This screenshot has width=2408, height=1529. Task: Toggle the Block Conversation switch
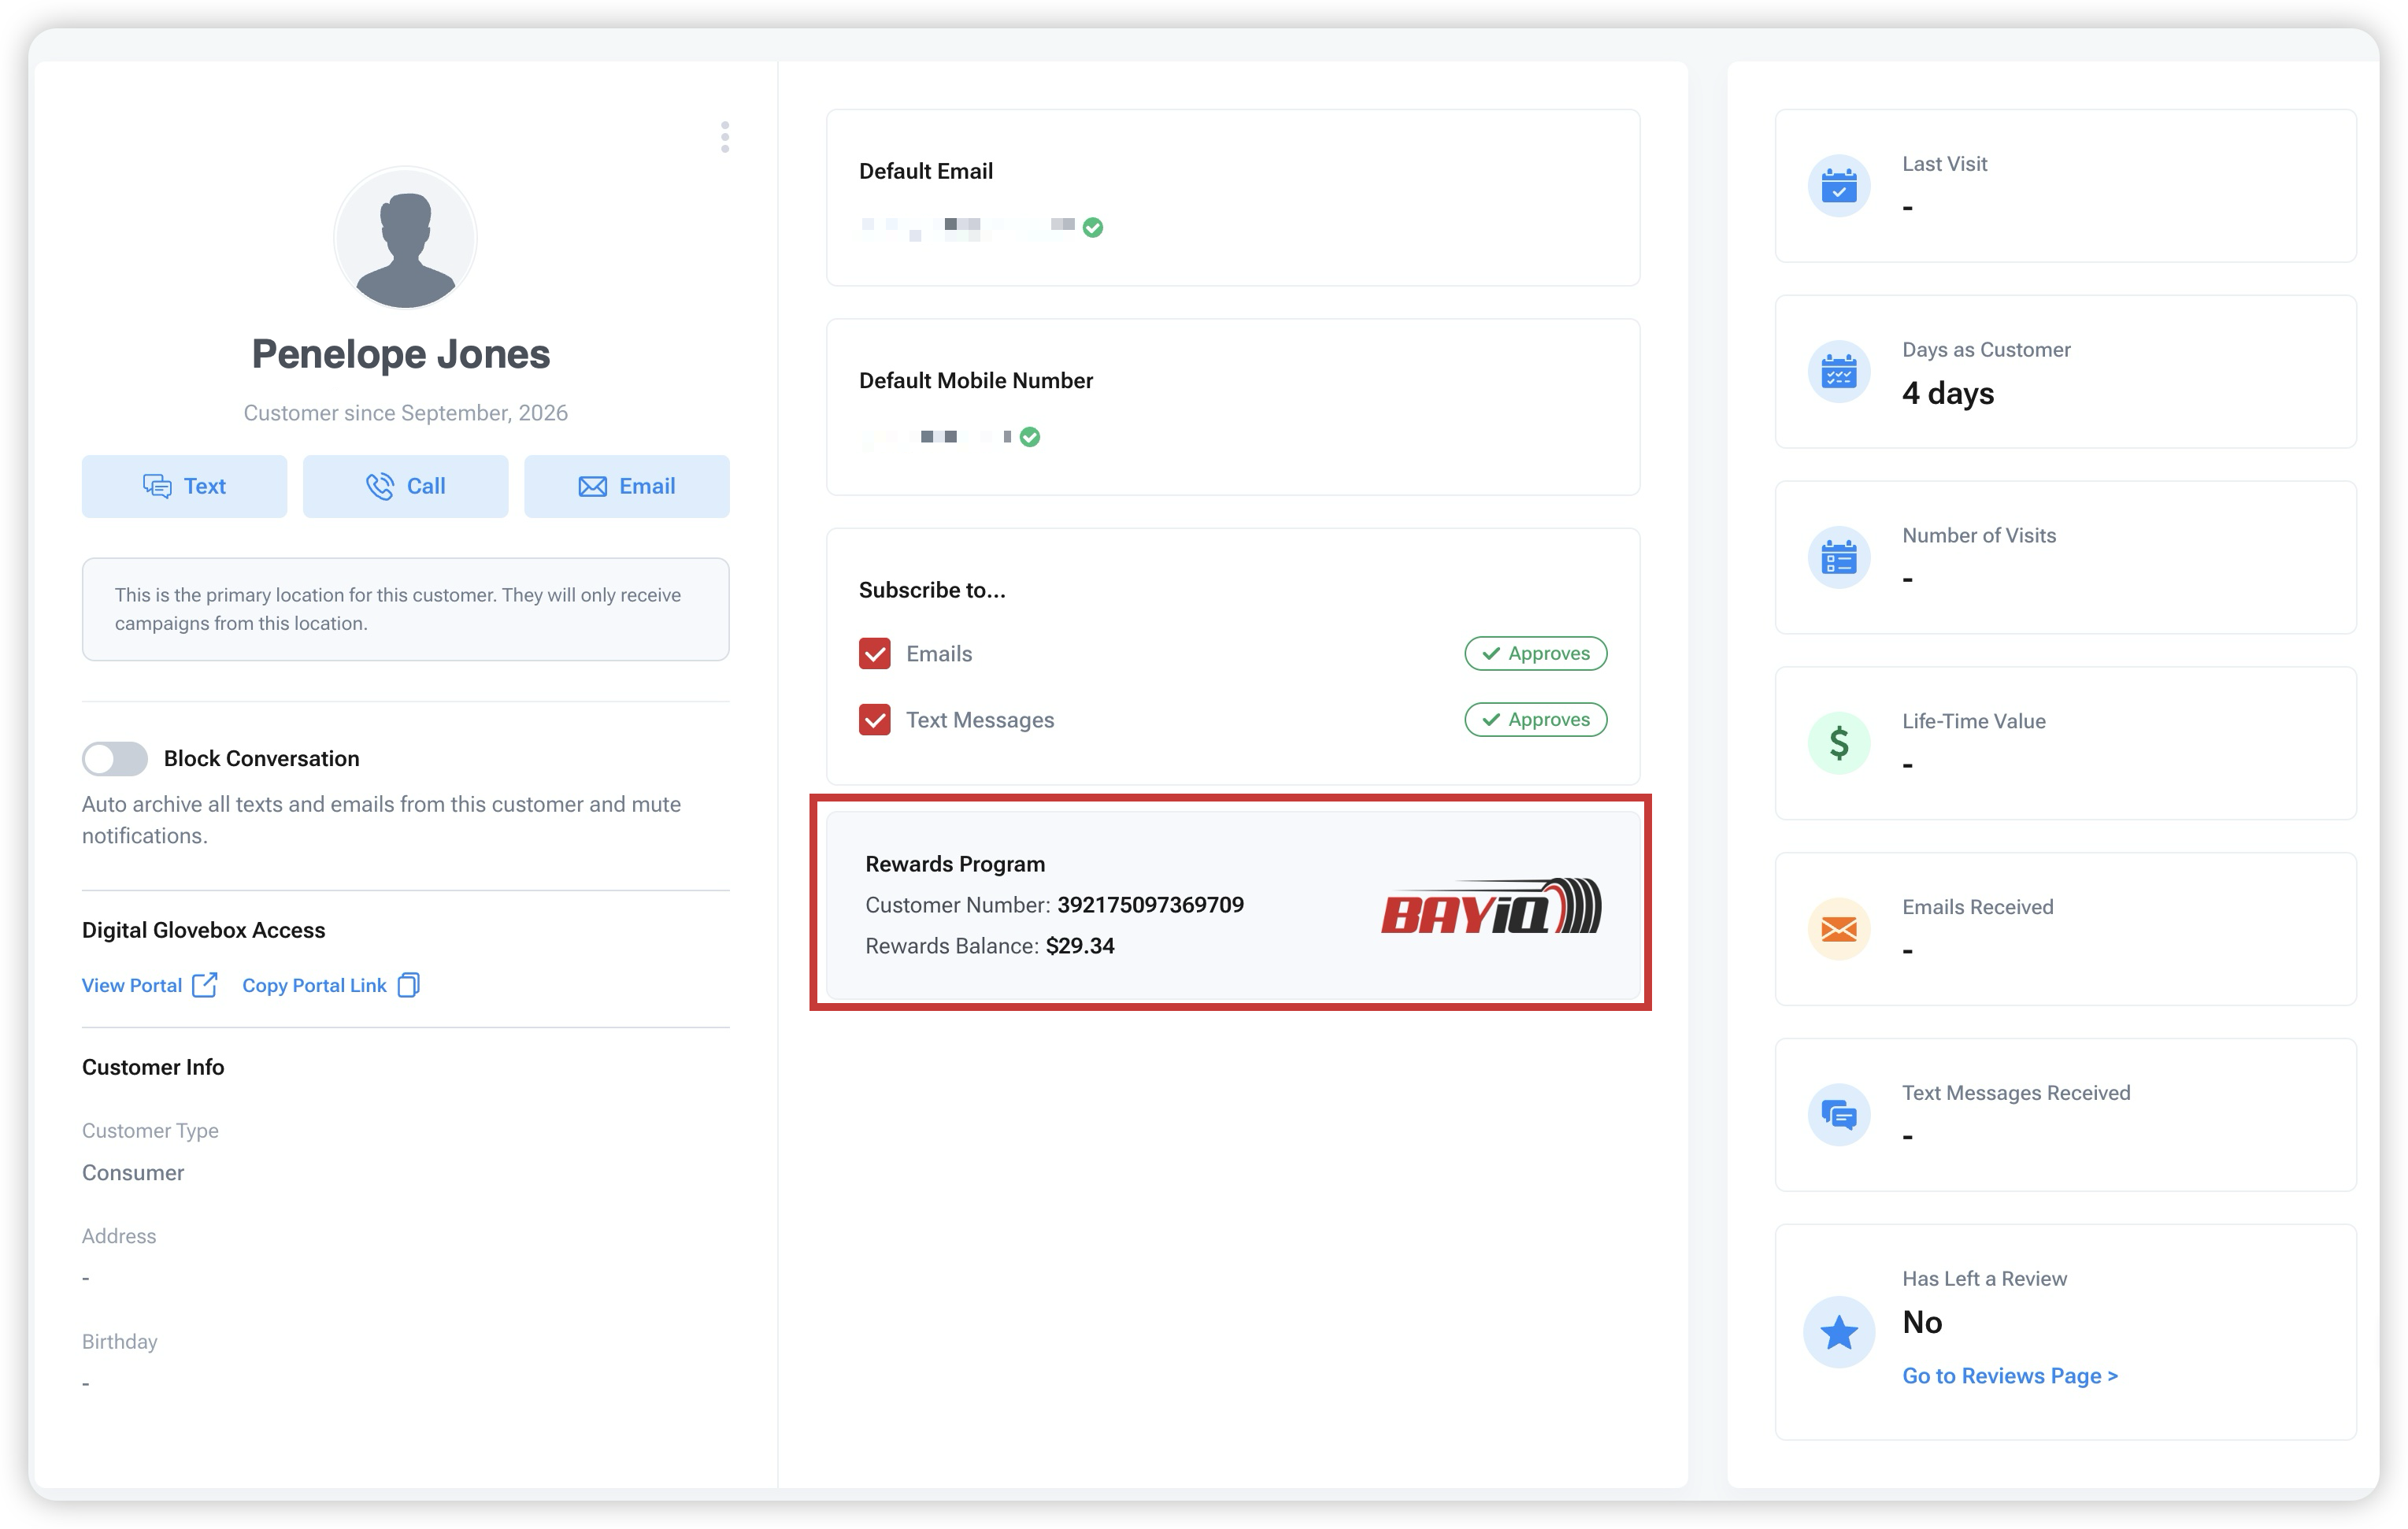click(115, 758)
